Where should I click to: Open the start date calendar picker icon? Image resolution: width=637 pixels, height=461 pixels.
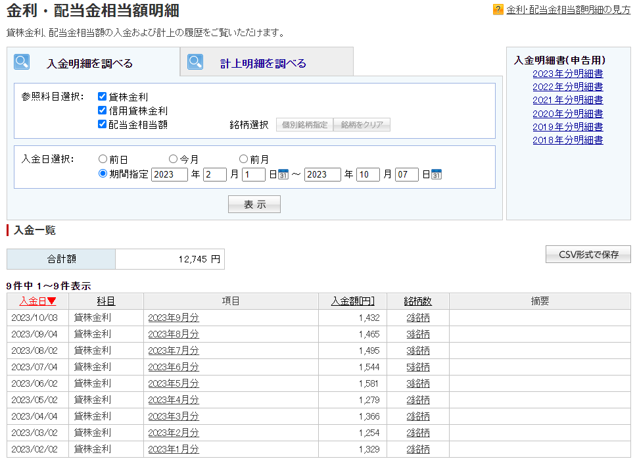click(283, 174)
